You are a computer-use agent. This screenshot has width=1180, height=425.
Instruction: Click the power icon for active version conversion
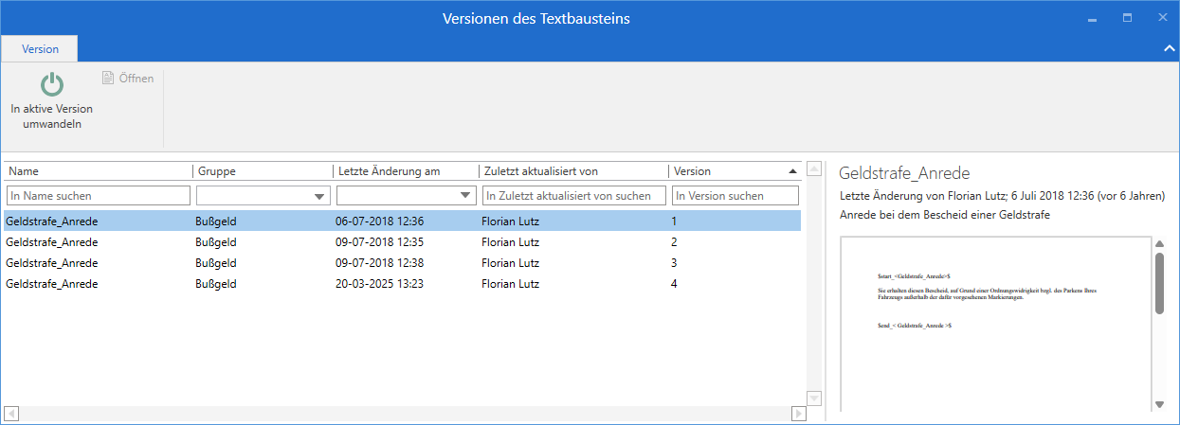(x=51, y=84)
